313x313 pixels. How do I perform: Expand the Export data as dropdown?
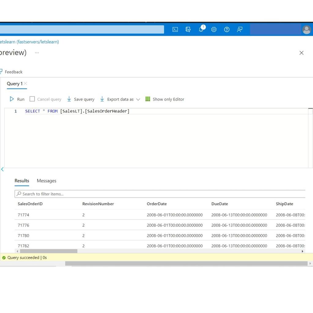(138, 99)
